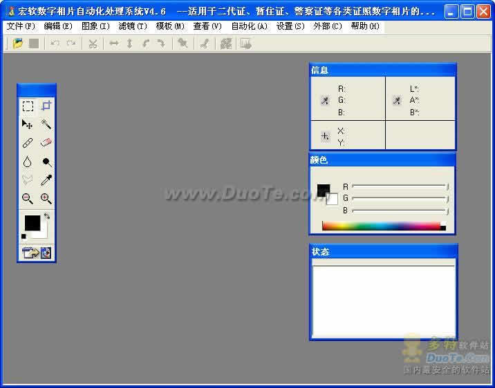495x388 pixels.
Task: Click the rotate clockwise toolbar icon
Action: (161, 43)
